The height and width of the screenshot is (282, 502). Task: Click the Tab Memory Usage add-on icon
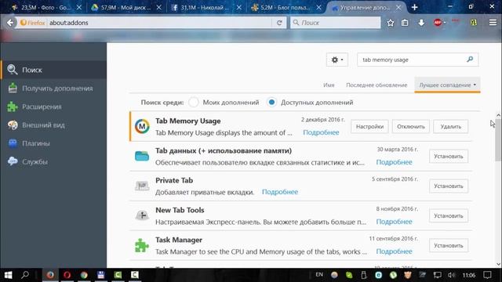[x=142, y=126]
